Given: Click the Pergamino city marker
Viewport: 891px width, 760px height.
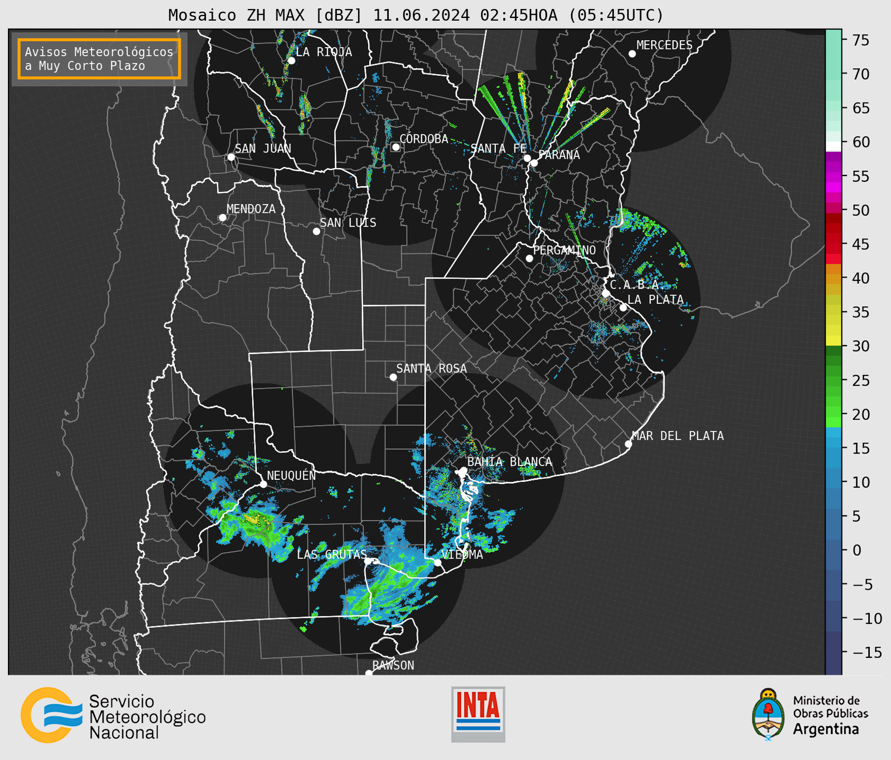Looking at the screenshot, I should coord(529,258).
